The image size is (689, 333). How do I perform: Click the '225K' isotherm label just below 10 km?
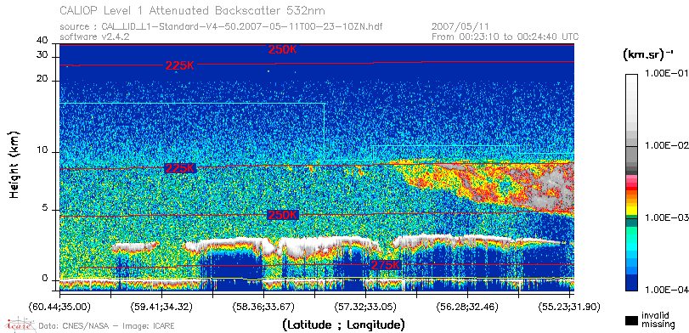click(181, 168)
